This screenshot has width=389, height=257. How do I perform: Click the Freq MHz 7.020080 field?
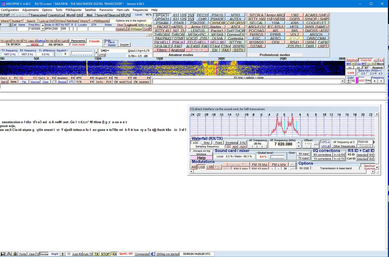pos(35,29)
